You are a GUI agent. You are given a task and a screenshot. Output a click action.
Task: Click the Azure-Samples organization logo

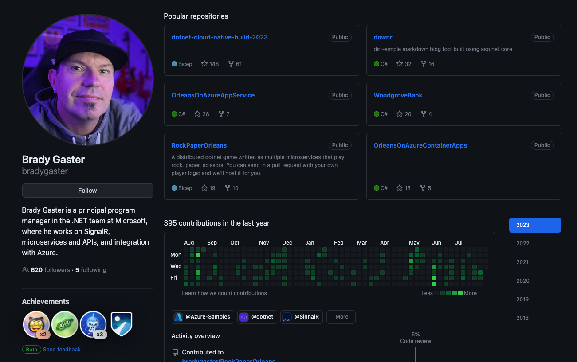(x=178, y=317)
